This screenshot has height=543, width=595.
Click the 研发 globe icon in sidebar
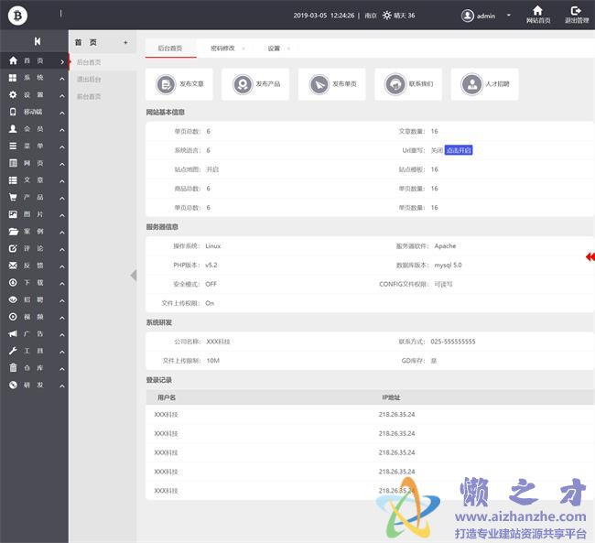[13, 385]
